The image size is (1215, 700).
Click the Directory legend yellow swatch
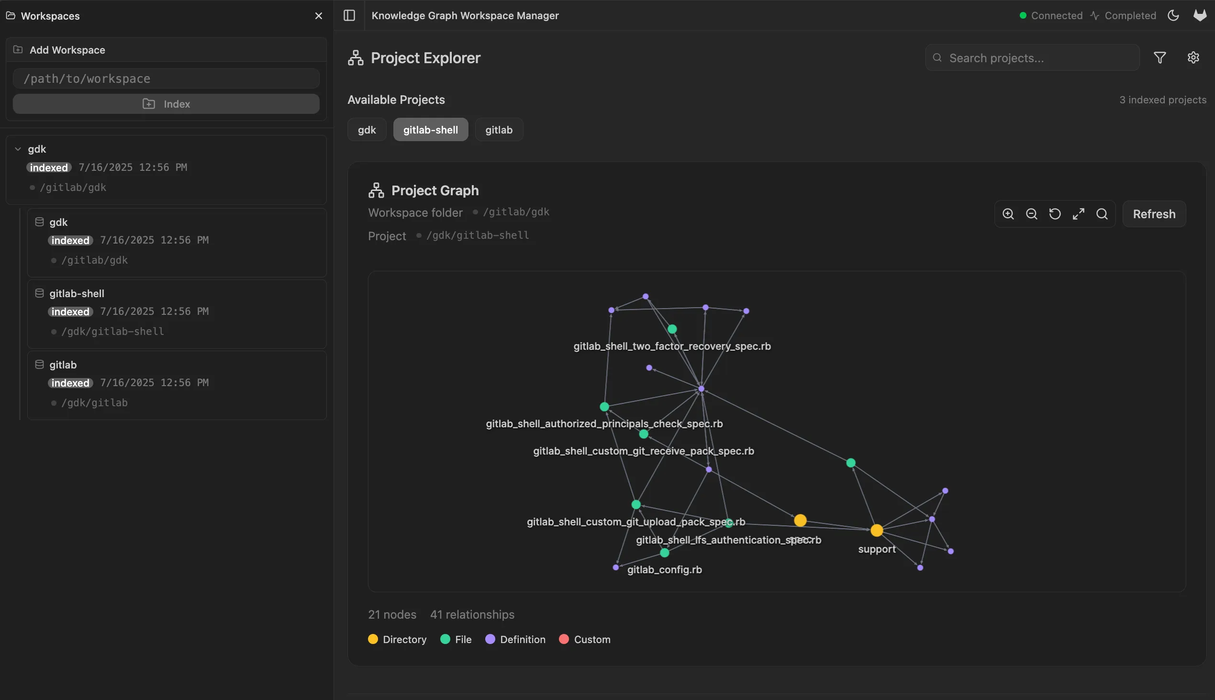click(x=373, y=639)
